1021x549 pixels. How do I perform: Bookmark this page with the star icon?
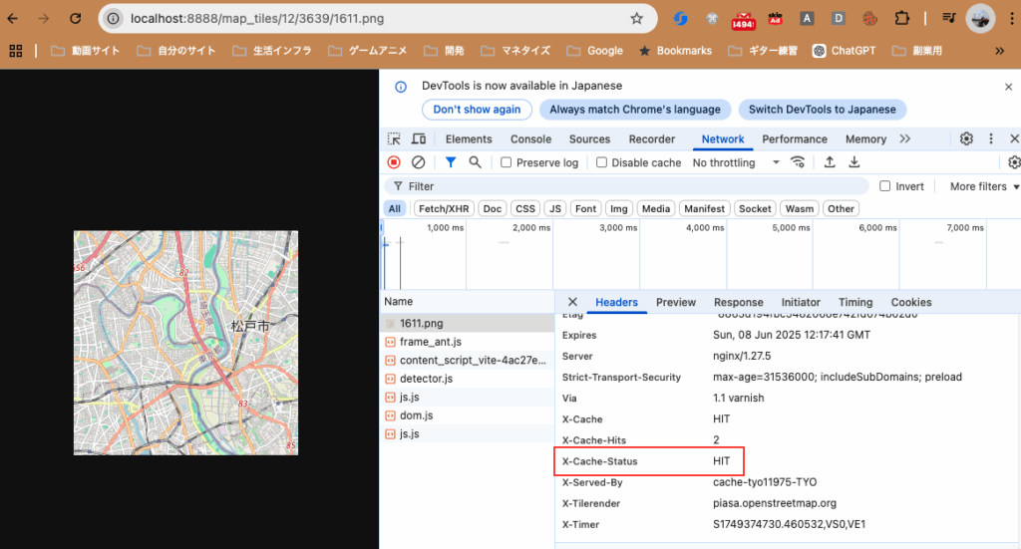pyautogui.click(x=637, y=18)
